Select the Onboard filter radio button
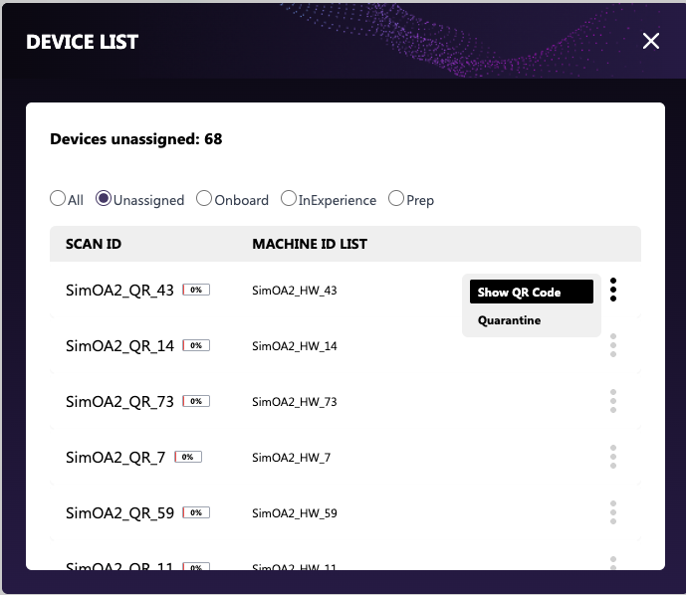The height and width of the screenshot is (595, 686). pyautogui.click(x=204, y=199)
